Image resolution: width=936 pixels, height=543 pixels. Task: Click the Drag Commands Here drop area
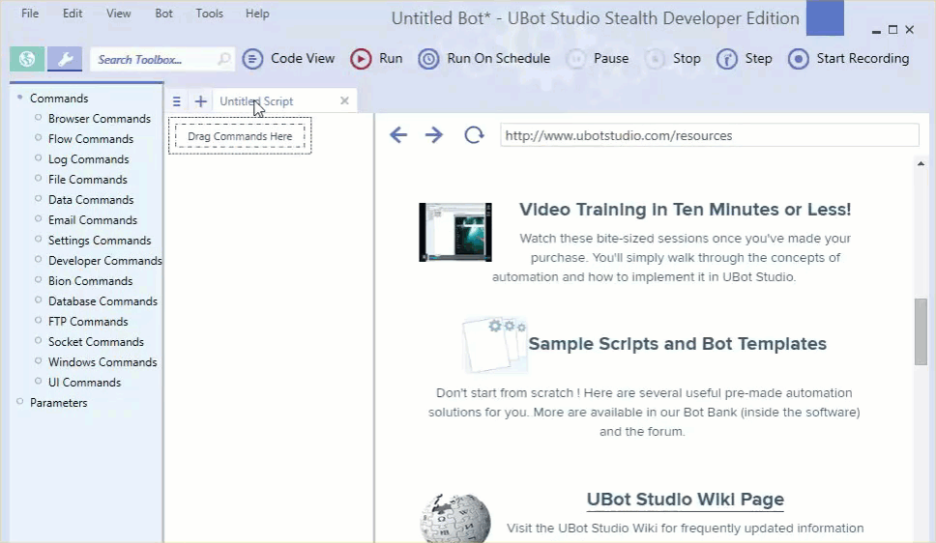[240, 136]
